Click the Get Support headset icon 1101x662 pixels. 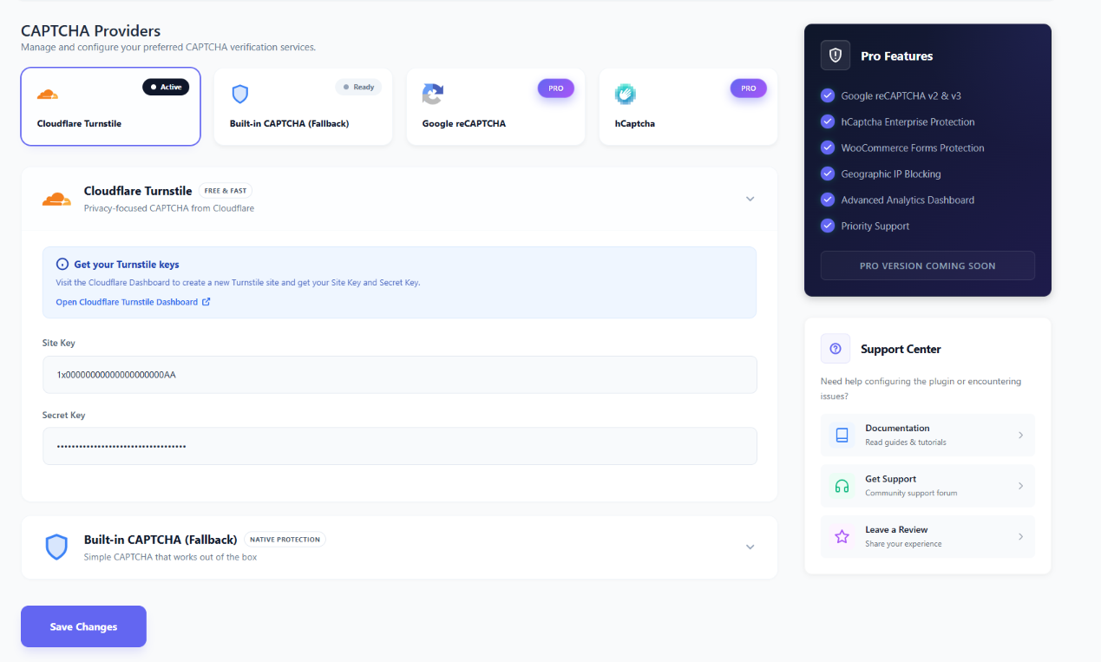pyautogui.click(x=840, y=485)
